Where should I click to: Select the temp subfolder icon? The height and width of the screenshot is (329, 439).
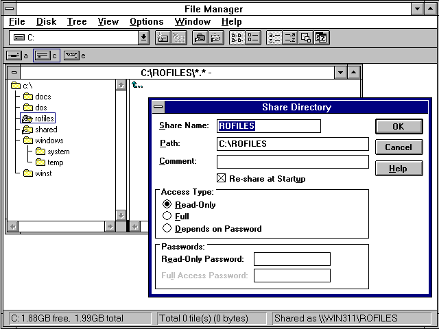(x=40, y=162)
